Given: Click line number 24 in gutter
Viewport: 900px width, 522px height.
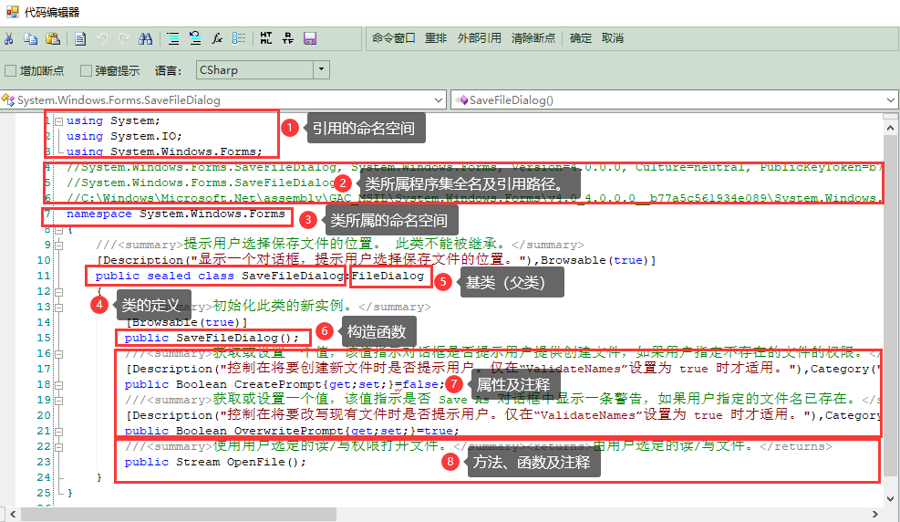Looking at the screenshot, I should (x=44, y=478).
